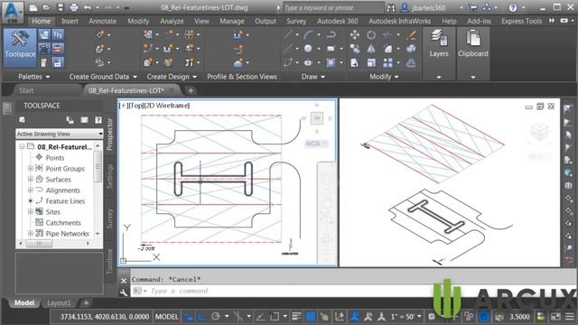
Task: Click the Help question mark icon
Action: pos(513,7)
